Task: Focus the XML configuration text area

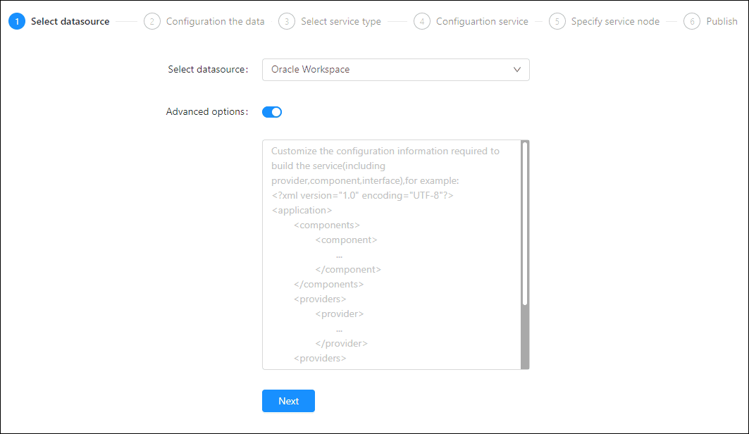Action: tap(391, 254)
